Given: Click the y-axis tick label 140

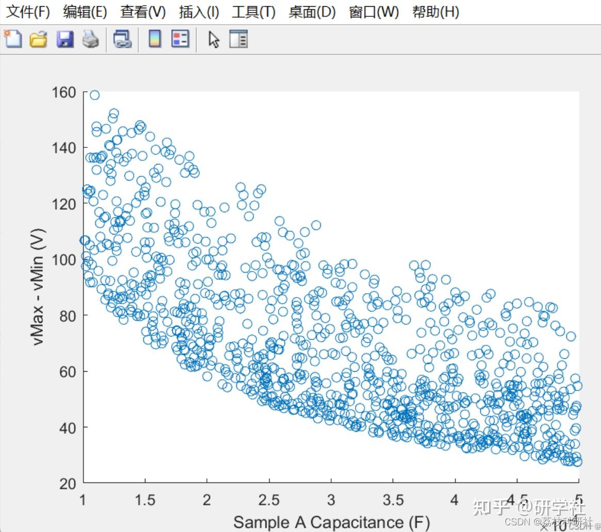Looking at the screenshot, I should click(63, 148).
